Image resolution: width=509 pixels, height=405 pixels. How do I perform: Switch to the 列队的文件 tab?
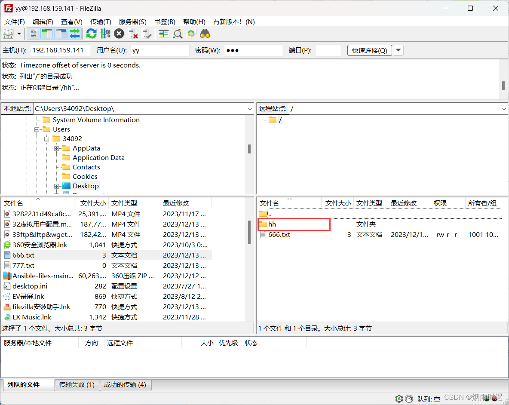coord(28,384)
